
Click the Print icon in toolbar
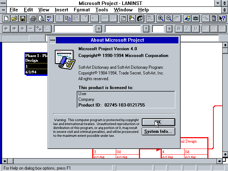pos(33,19)
